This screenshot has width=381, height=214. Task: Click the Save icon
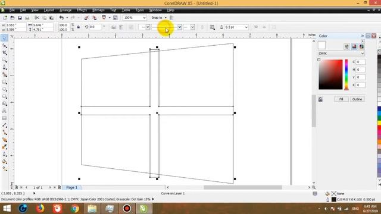click(x=20, y=18)
